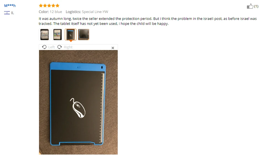Click the review comment text
Screen dimensions: 260x157
coord(148,21)
